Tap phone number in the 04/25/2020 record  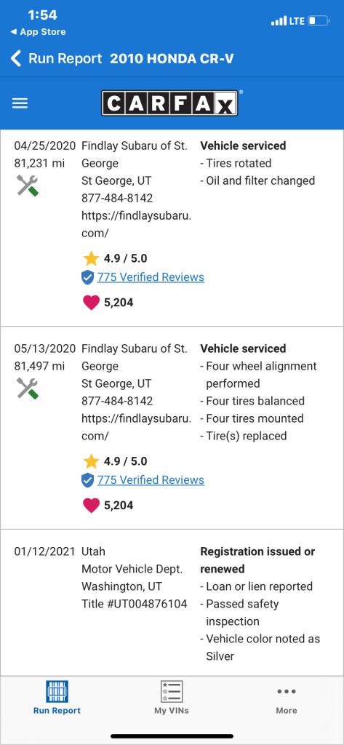pyautogui.click(x=117, y=198)
